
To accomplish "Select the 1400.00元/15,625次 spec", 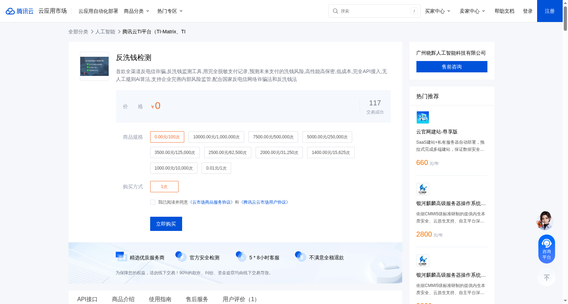I will [x=331, y=153].
